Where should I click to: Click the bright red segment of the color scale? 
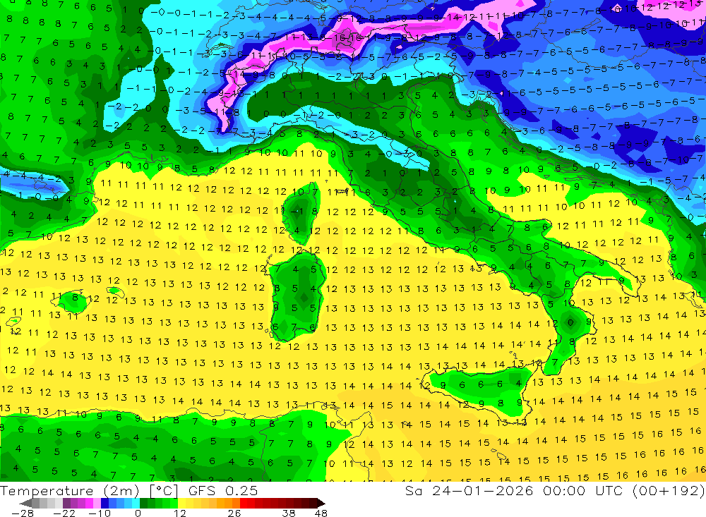(244, 503)
